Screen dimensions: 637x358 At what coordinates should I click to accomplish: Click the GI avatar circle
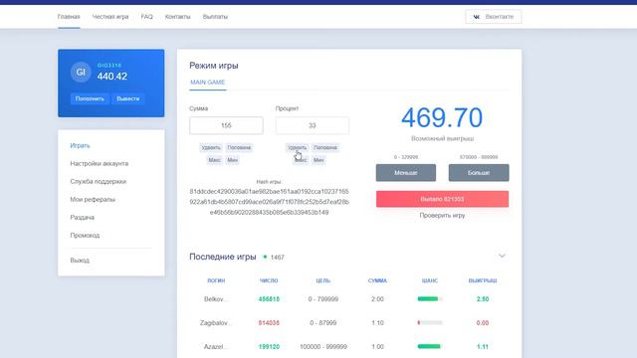click(81, 73)
